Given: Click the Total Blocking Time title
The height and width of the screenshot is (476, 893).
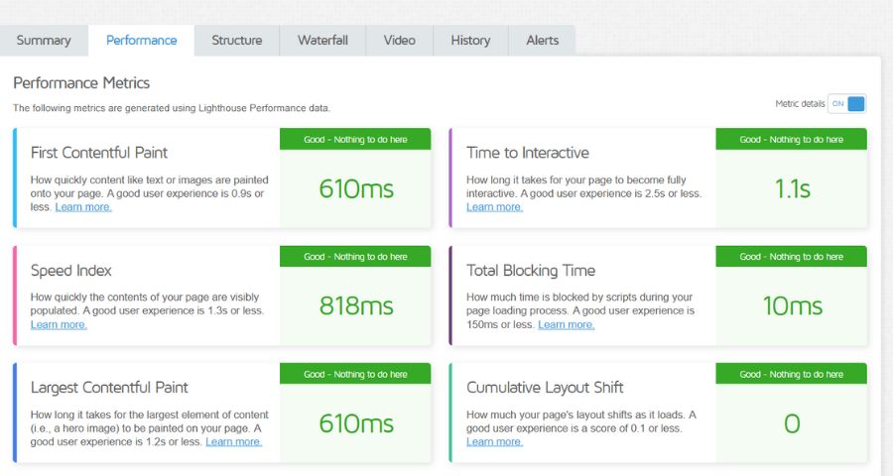Looking at the screenshot, I should click(531, 271).
